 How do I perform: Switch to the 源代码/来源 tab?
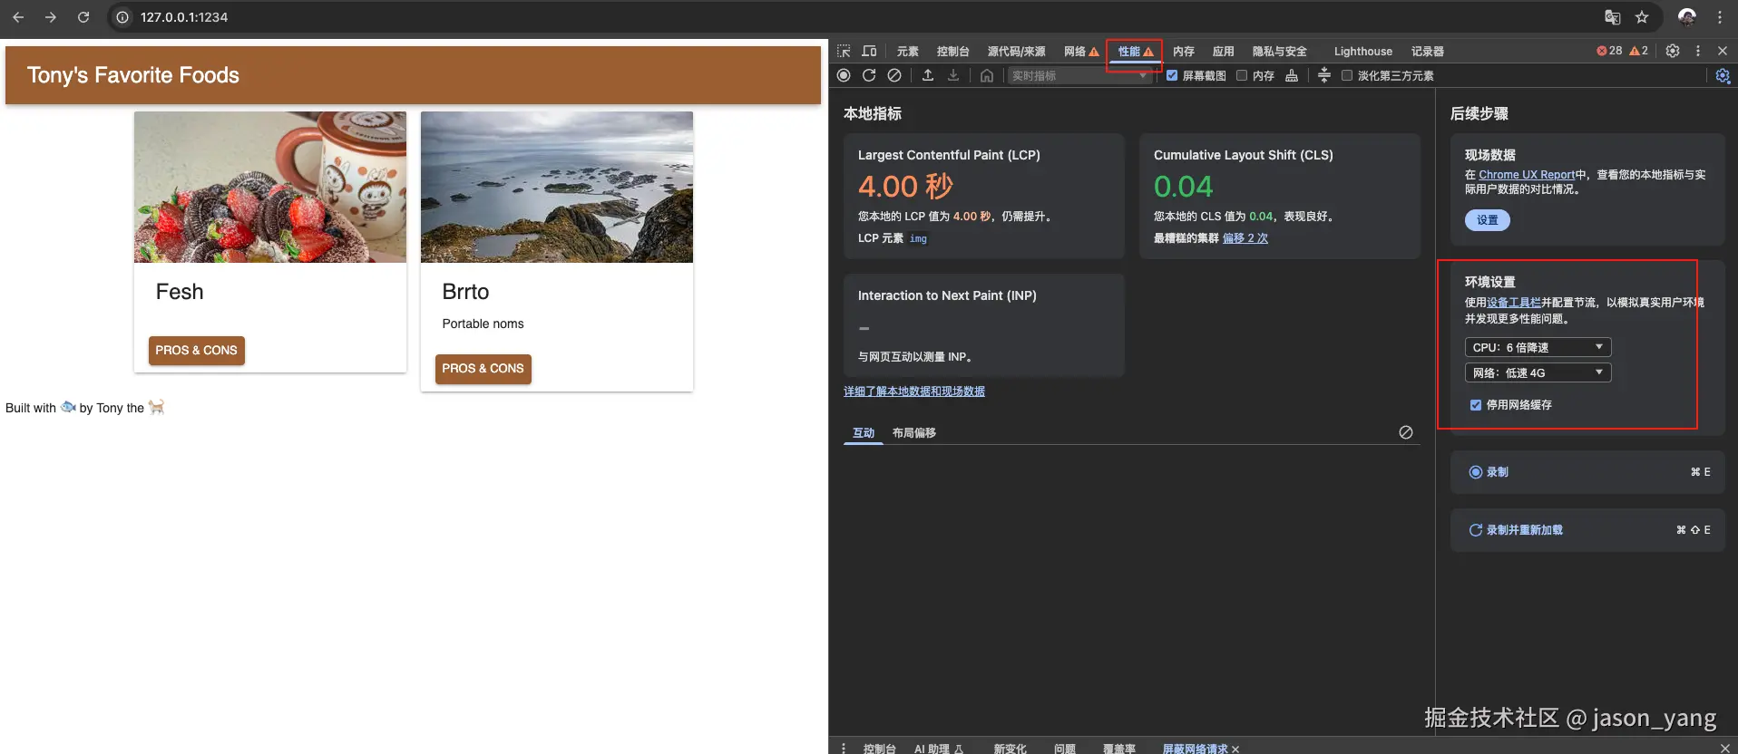pyautogui.click(x=1016, y=52)
